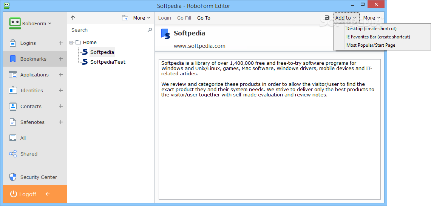Screen dimensions: 431x206
Task: Click the Logoff power icon
Action: coord(14,194)
